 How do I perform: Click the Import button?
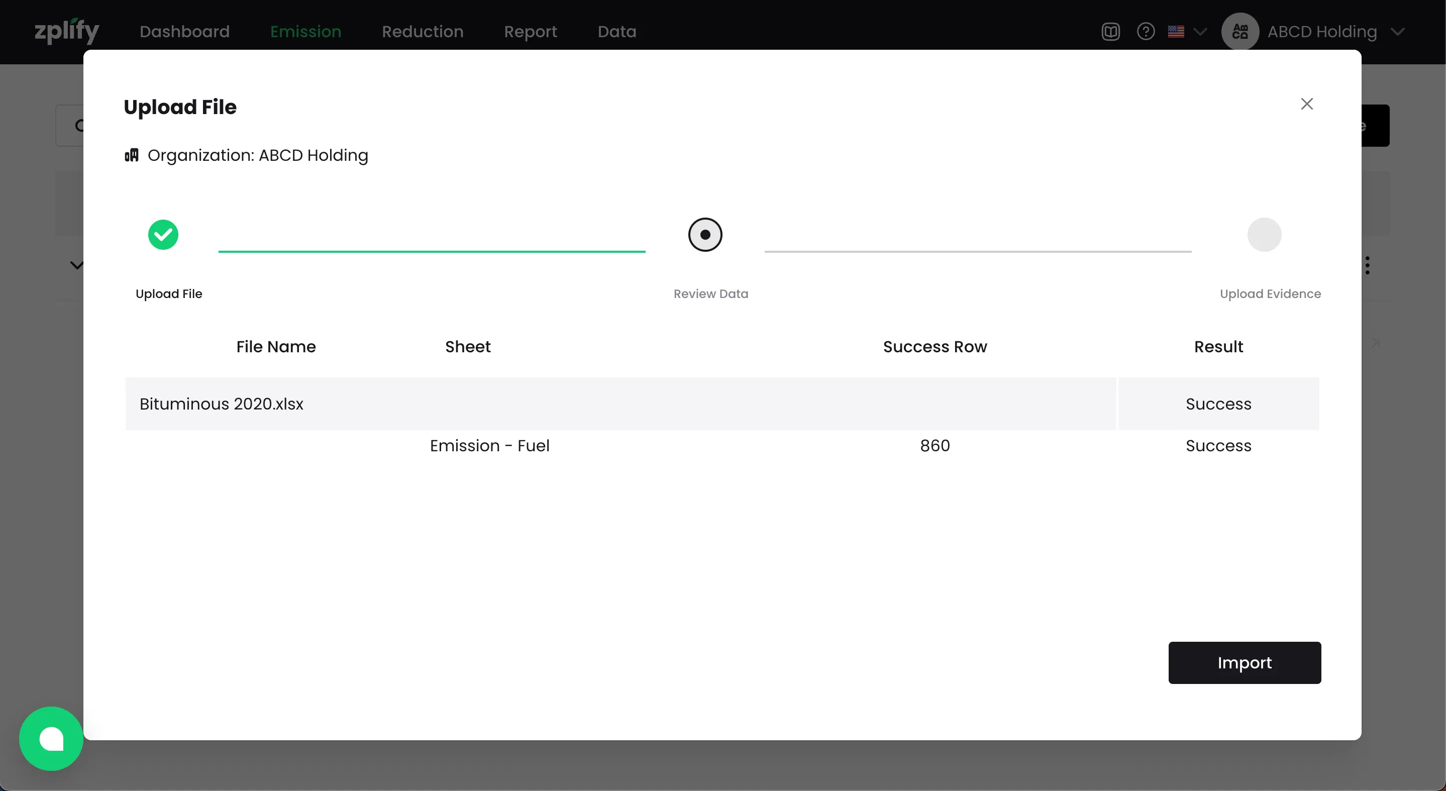click(1244, 662)
